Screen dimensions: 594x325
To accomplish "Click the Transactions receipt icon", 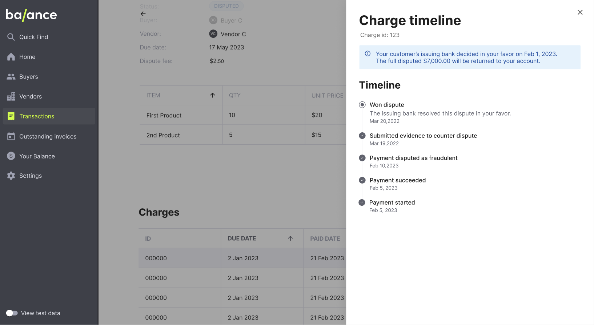I will point(11,116).
